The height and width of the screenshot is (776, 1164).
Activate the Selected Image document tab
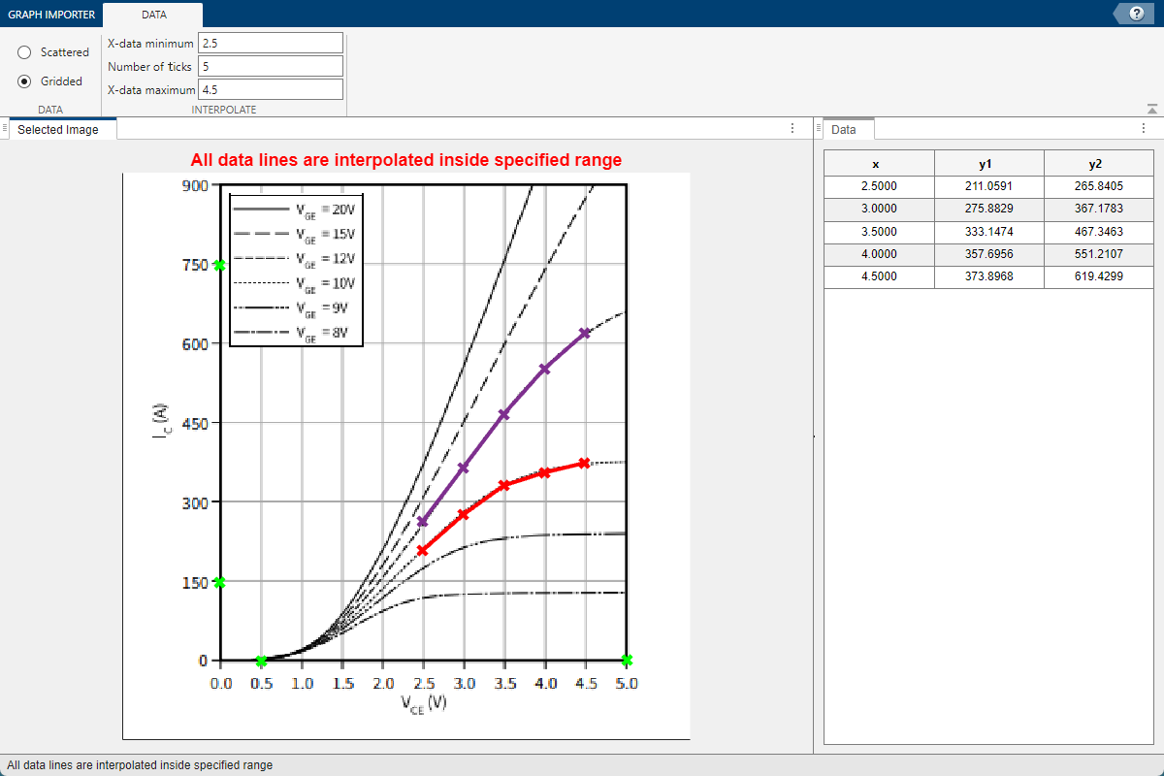(x=58, y=129)
